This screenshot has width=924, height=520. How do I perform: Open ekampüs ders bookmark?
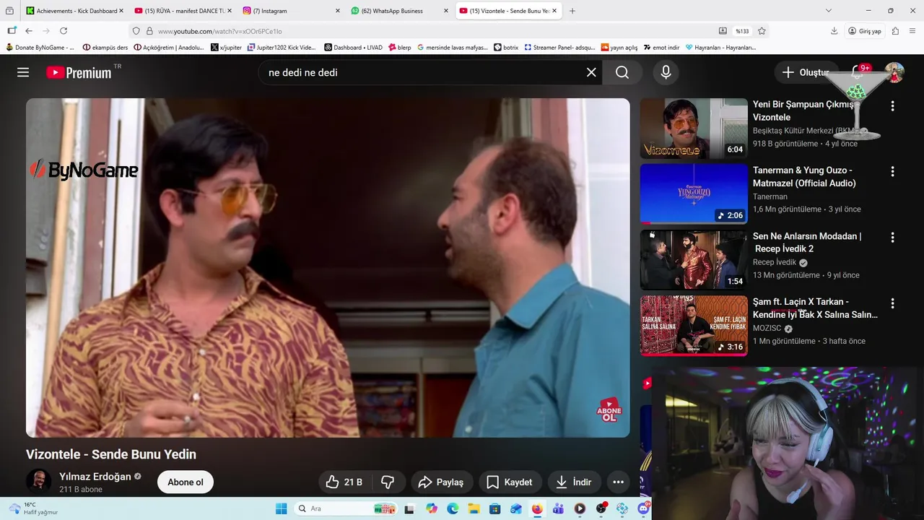[105, 48]
